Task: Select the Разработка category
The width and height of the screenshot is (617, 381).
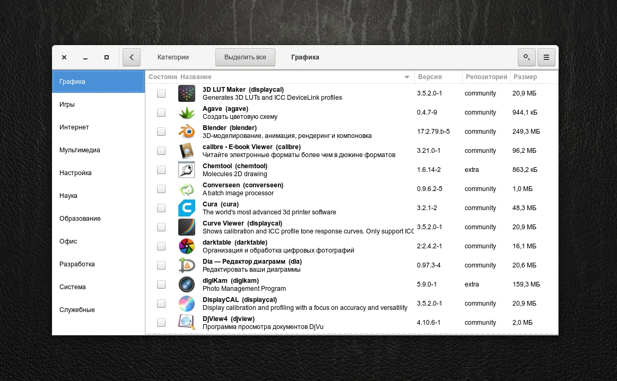Action: 98,264
